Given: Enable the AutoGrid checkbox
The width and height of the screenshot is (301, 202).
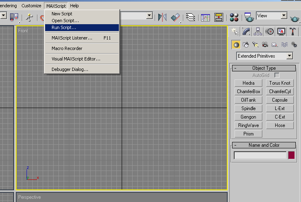Looking at the screenshot, I should 277,75.
